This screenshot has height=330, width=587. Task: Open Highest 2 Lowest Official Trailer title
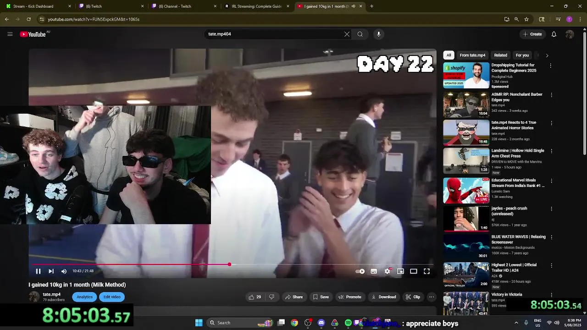514,268
